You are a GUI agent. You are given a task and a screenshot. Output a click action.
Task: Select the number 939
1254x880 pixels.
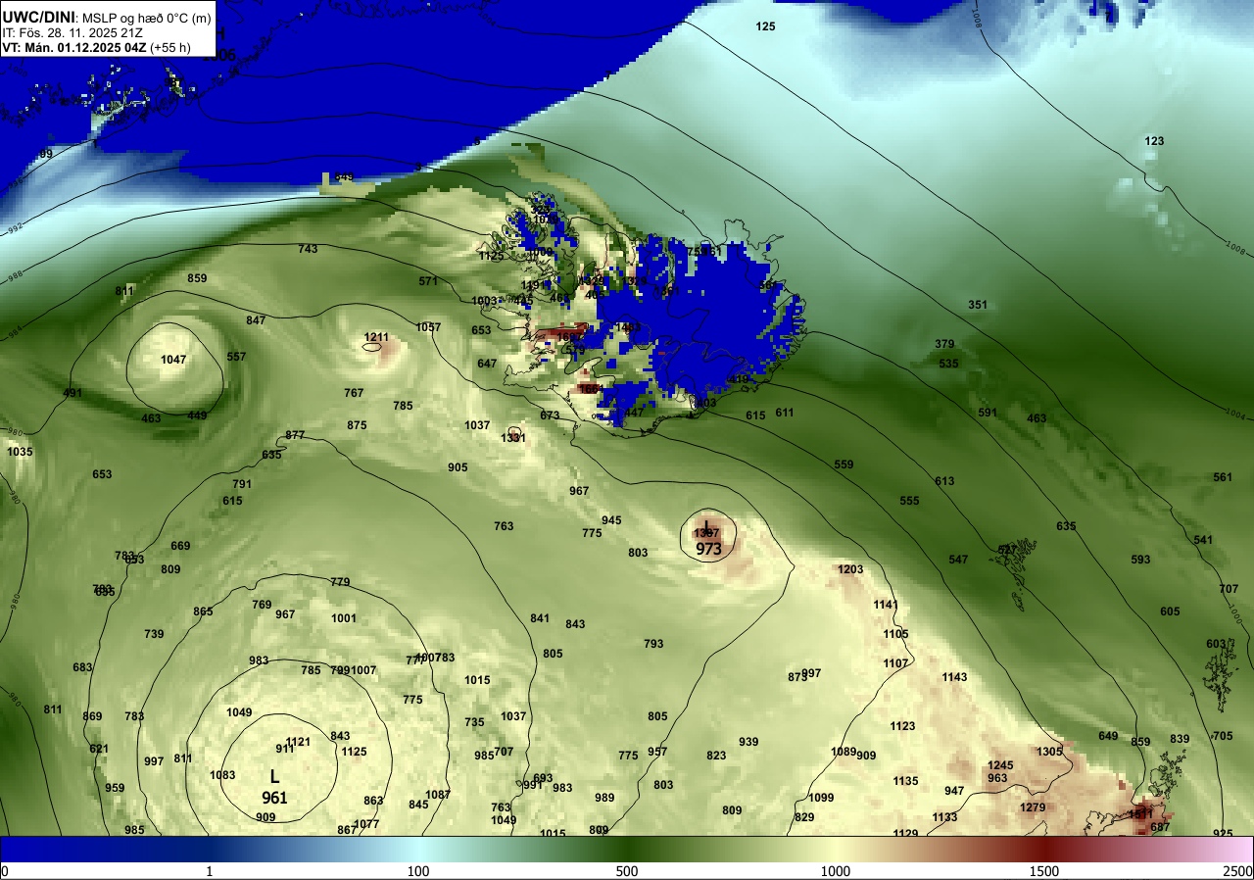(x=748, y=742)
